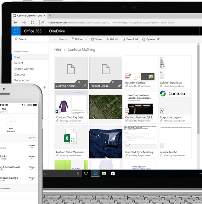
Task: Open the blue jeans image tile
Action: tap(106, 142)
